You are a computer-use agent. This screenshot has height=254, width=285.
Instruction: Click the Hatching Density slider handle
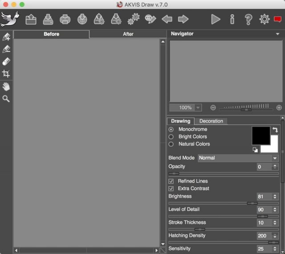pos(273,242)
